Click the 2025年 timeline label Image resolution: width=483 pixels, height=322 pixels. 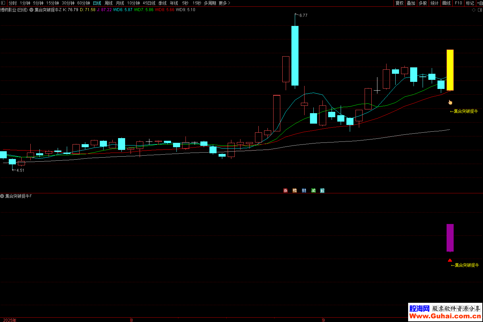tap(9, 320)
